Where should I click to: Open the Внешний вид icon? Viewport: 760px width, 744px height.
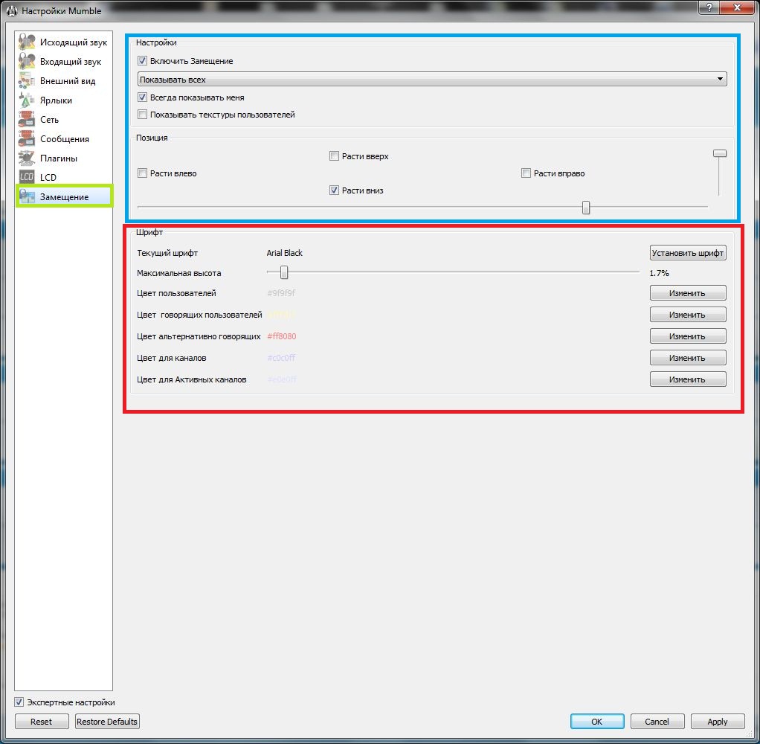[27, 81]
